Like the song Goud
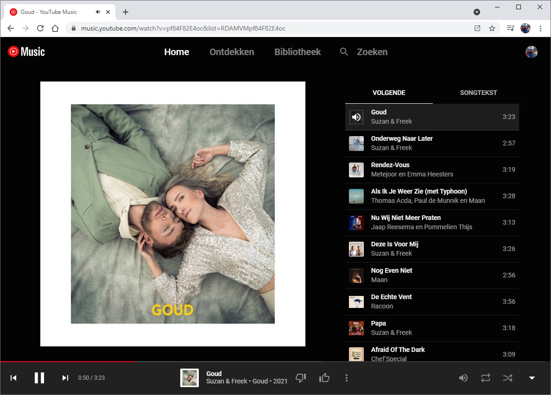The width and height of the screenshot is (551, 395). pos(324,378)
